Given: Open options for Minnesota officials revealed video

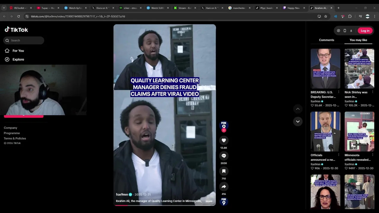Looking at the screenshot, I should coord(372,155).
